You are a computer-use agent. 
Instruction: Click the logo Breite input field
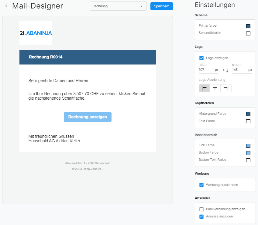click(x=239, y=70)
